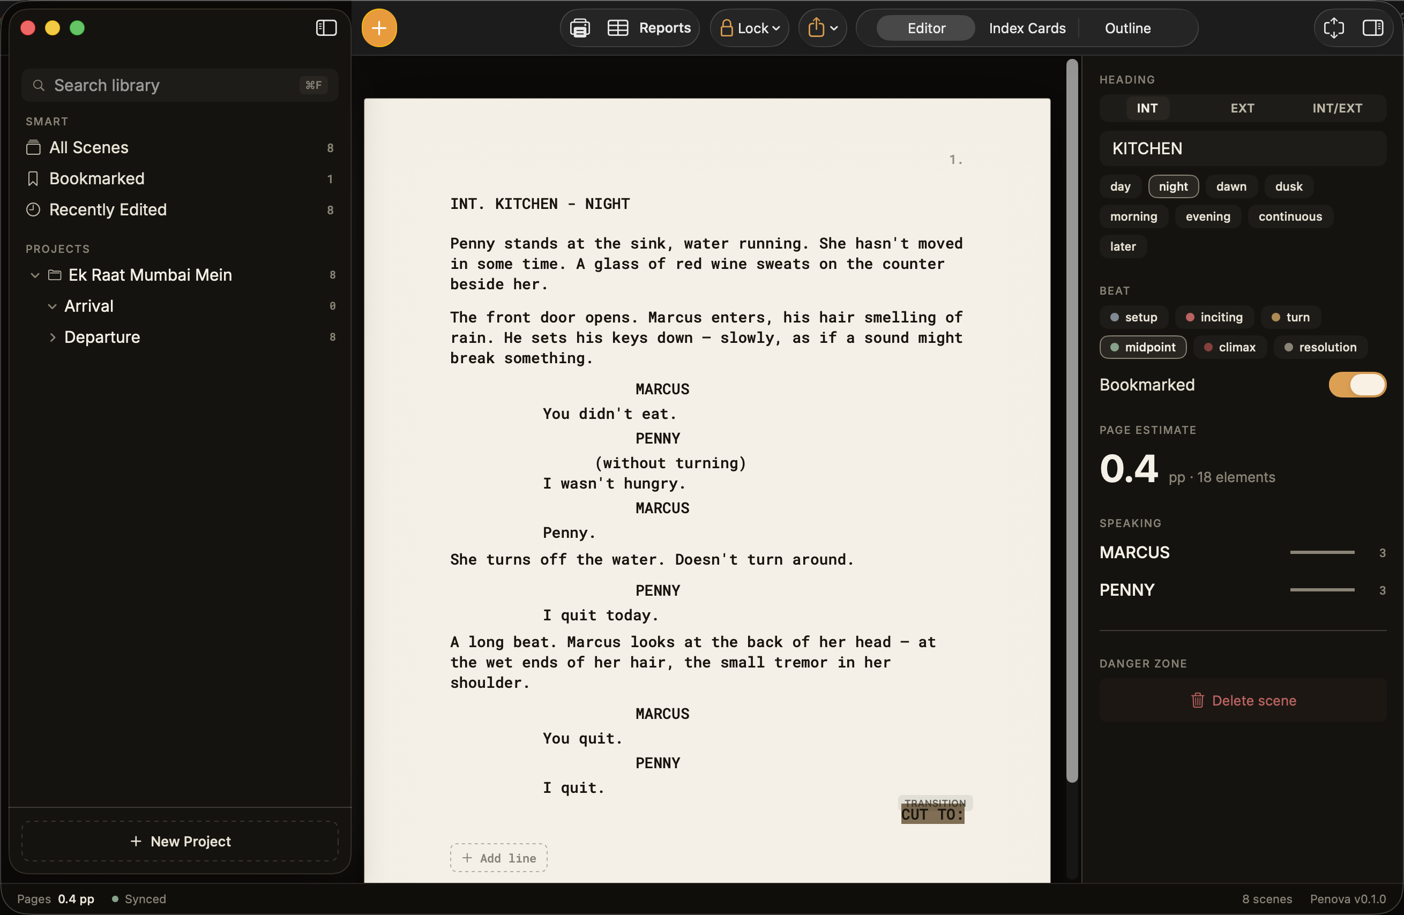
Task: Click the MARCUS speaking bar
Action: pos(1321,552)
